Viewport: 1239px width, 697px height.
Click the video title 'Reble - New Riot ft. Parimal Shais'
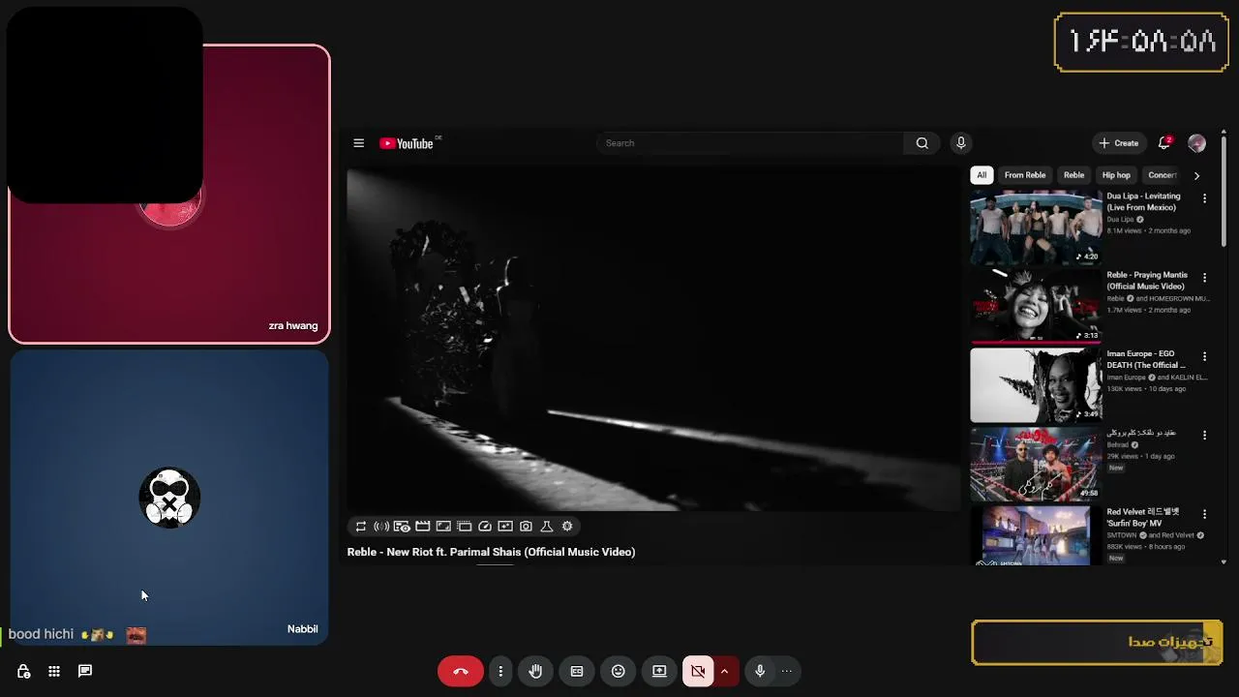point(491,552)
